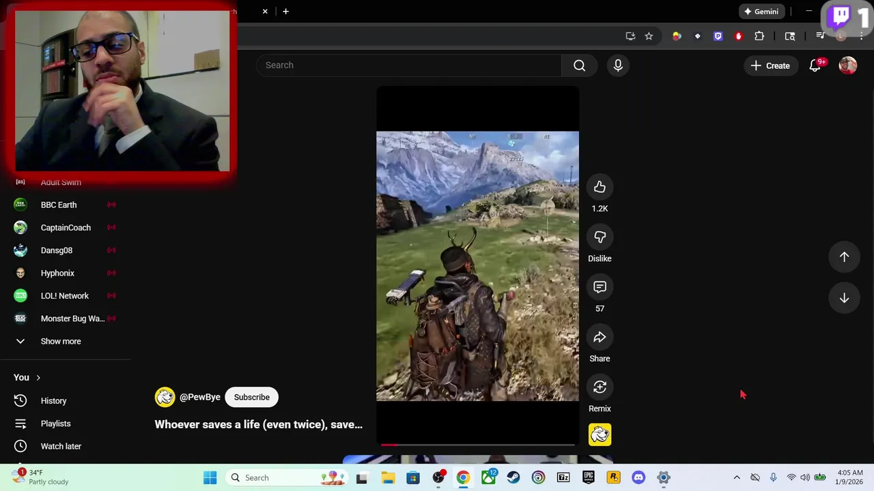Open the media control music icon

(821, 36)
